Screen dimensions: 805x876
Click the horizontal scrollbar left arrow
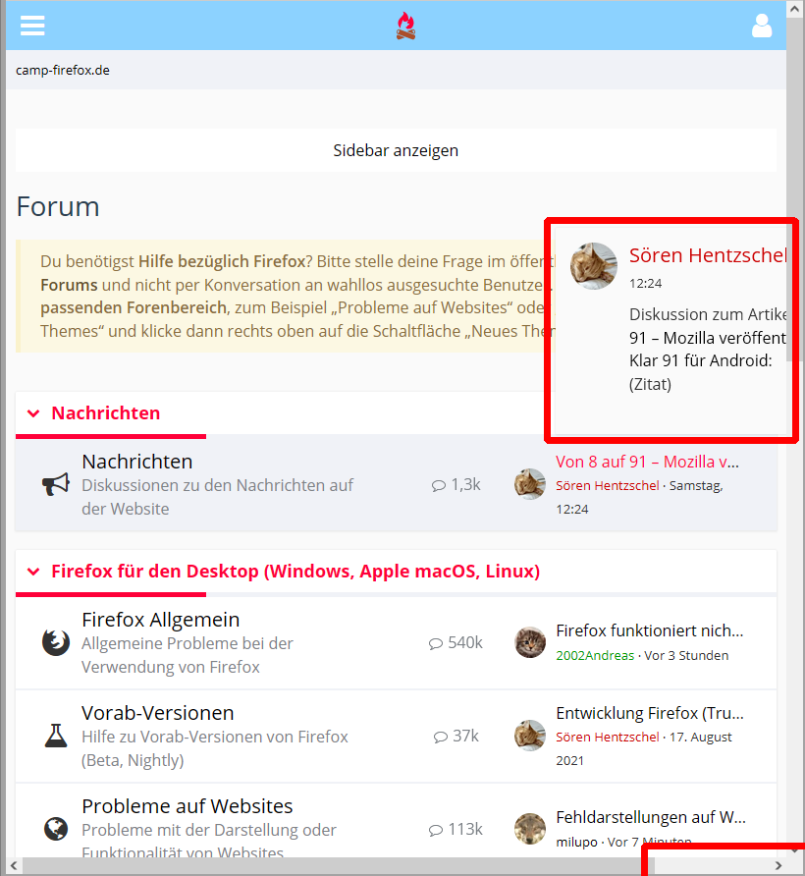pyautogui.click(x=14, y=865)
